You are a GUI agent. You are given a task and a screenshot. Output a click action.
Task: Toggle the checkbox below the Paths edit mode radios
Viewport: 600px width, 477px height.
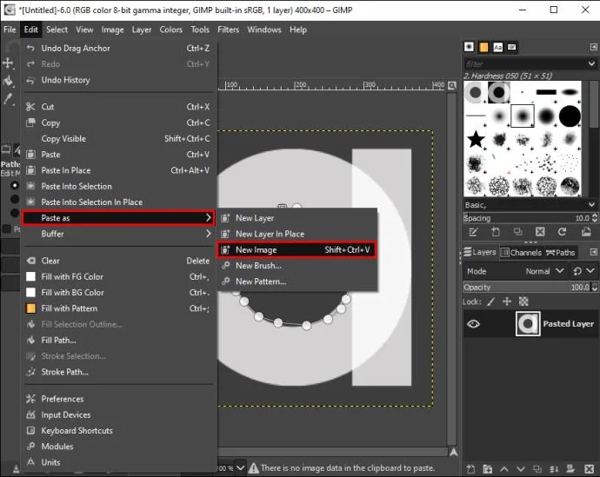point(6,229)
